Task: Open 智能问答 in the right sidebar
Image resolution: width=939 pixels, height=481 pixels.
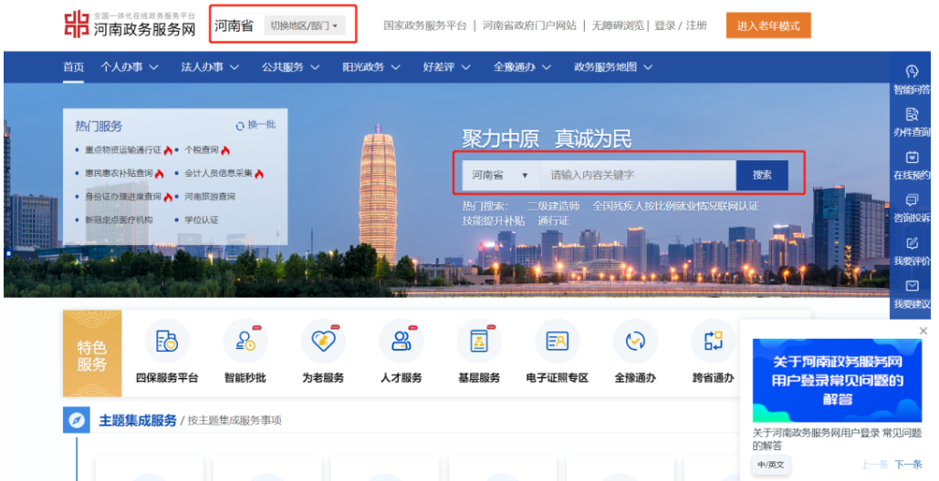Action: click(911, 72)
